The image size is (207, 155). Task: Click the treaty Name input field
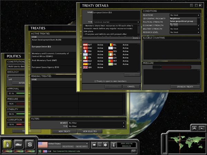116,15
